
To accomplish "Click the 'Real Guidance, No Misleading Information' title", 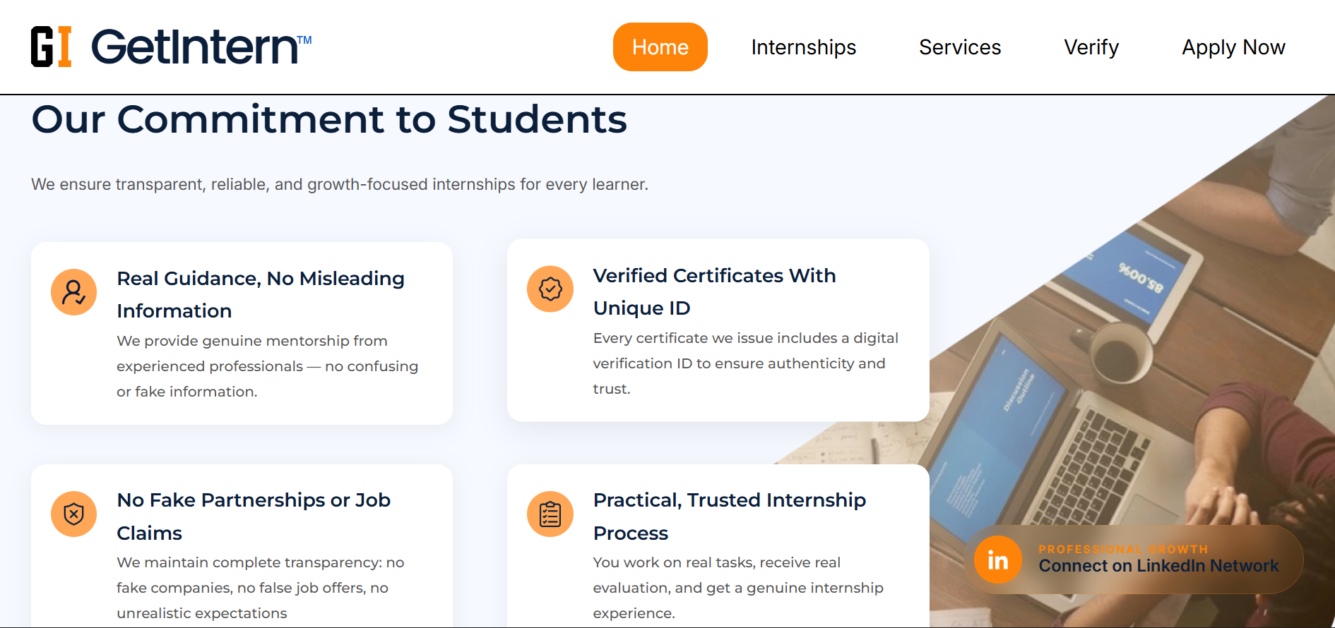I will pos(261,294).
